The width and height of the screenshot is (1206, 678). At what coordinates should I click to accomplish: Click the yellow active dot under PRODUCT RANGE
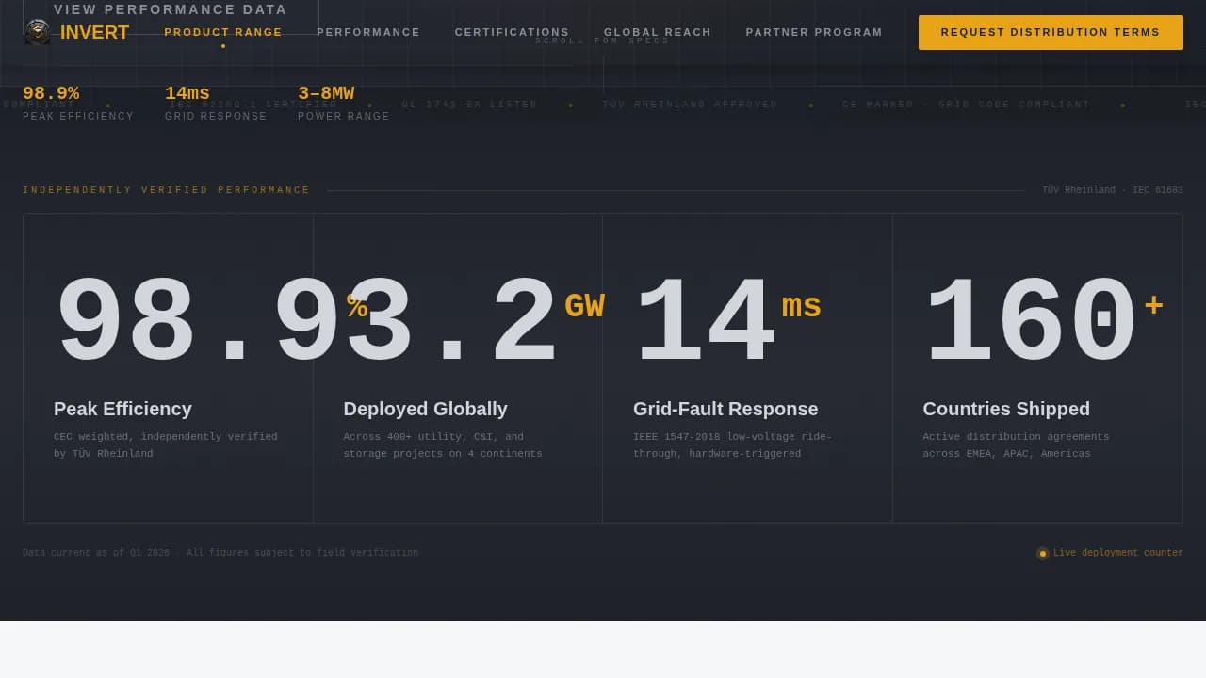(x=222, y=44)
